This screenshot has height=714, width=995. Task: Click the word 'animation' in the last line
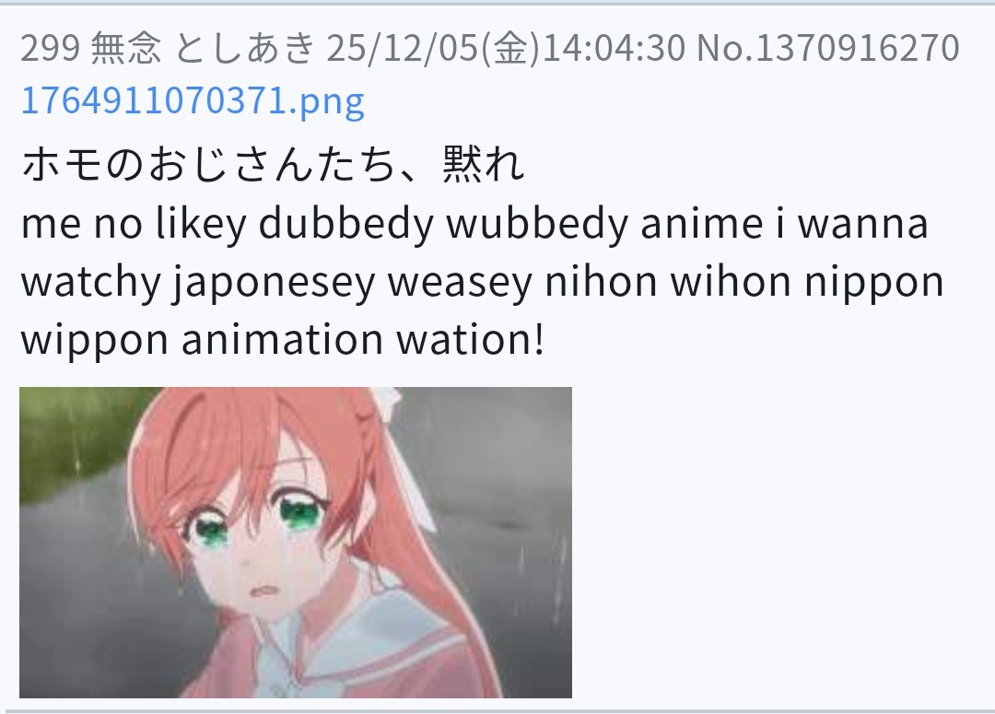pyautogui.click(x=283, y=340)
